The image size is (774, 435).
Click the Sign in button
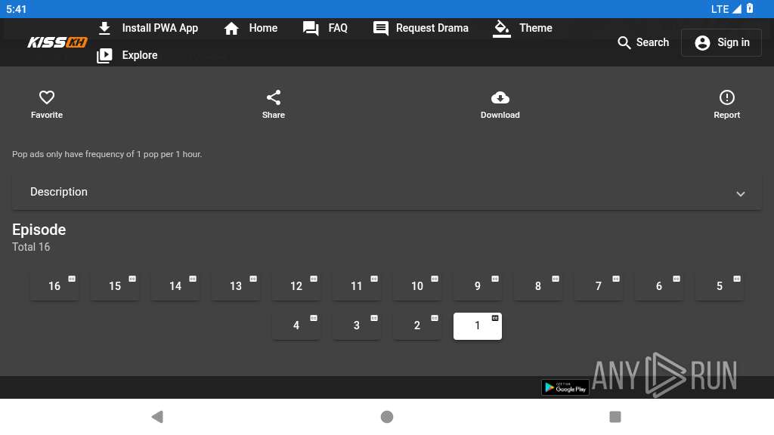721,42
